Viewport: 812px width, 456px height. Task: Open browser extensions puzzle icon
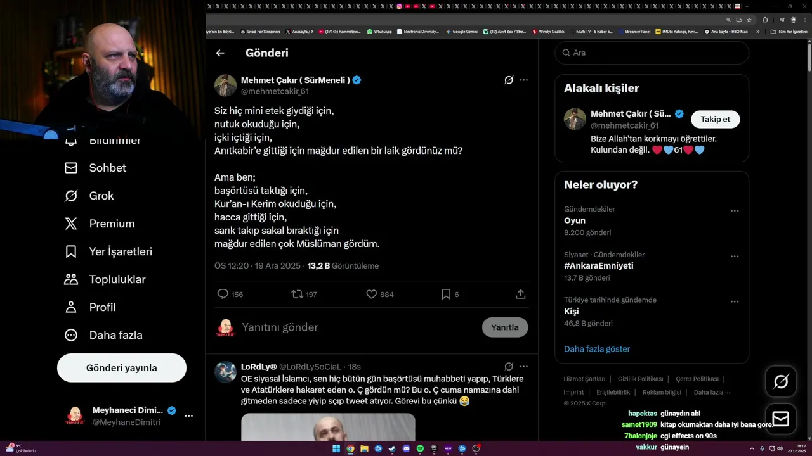[765, 20]
